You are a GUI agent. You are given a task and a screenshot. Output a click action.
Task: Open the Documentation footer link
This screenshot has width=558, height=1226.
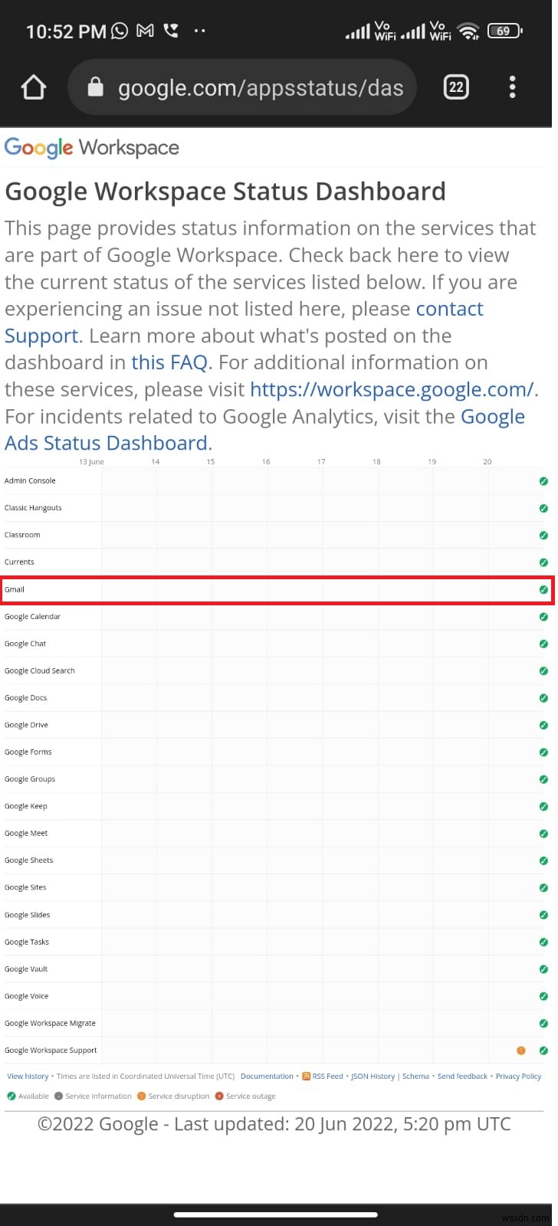(x=267, y=1077)
